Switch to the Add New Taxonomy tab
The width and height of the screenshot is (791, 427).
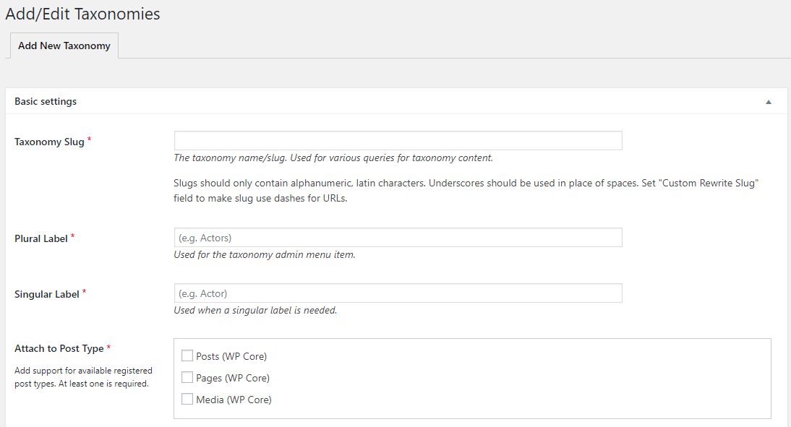click(64, 46)
